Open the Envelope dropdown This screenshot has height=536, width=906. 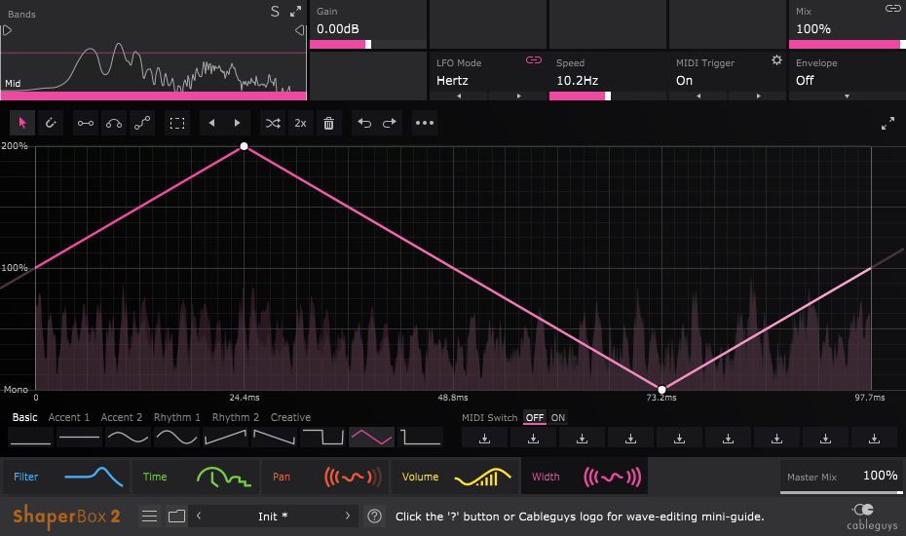click(x=846, y=96)
